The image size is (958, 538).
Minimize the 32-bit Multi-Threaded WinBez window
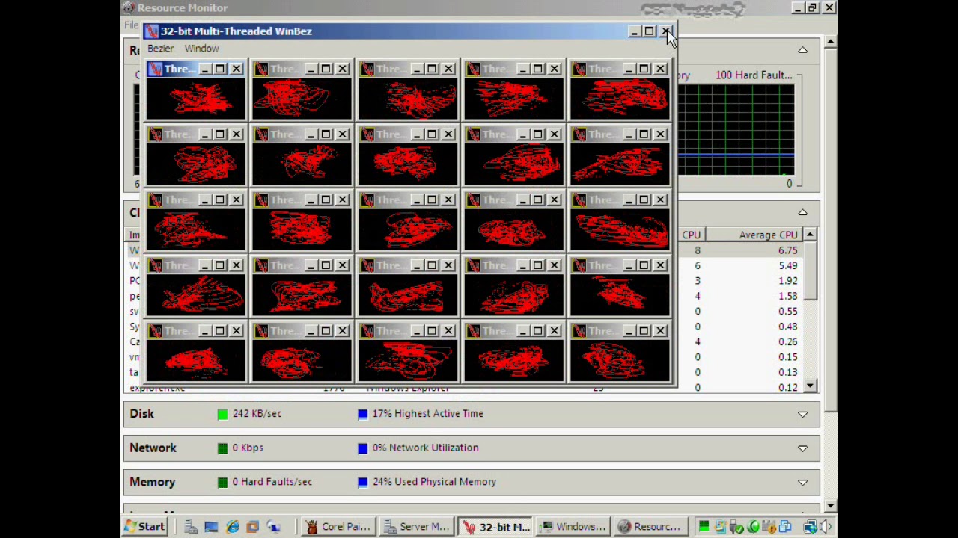click(633, 31)
